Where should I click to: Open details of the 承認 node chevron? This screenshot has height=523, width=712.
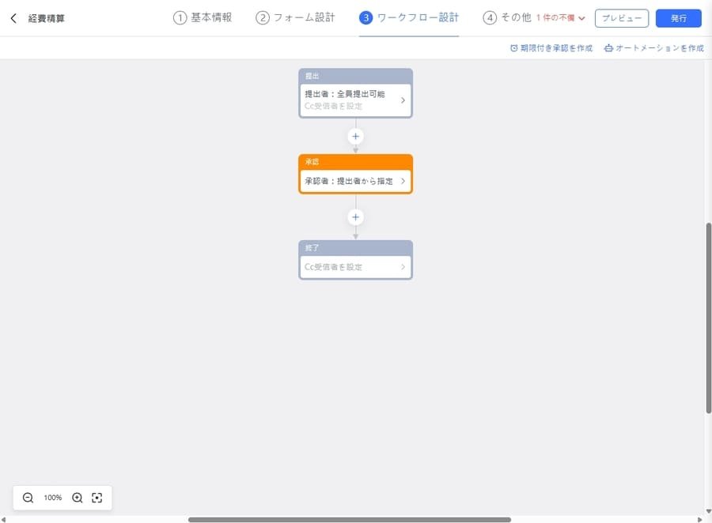pos(403,180)
